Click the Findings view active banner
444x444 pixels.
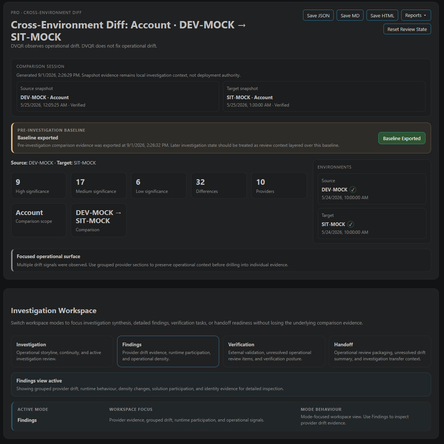tap(221, 384)
